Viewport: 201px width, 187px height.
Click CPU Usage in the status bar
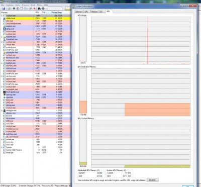(x=9, y=185)
